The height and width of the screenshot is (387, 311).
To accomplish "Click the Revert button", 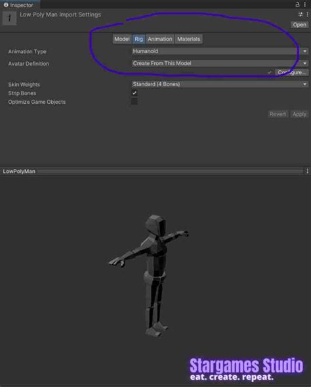I will (278, 114).
